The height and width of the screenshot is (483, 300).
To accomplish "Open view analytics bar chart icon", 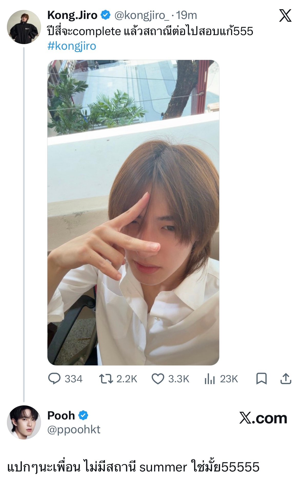I will (x=209, y=379).
